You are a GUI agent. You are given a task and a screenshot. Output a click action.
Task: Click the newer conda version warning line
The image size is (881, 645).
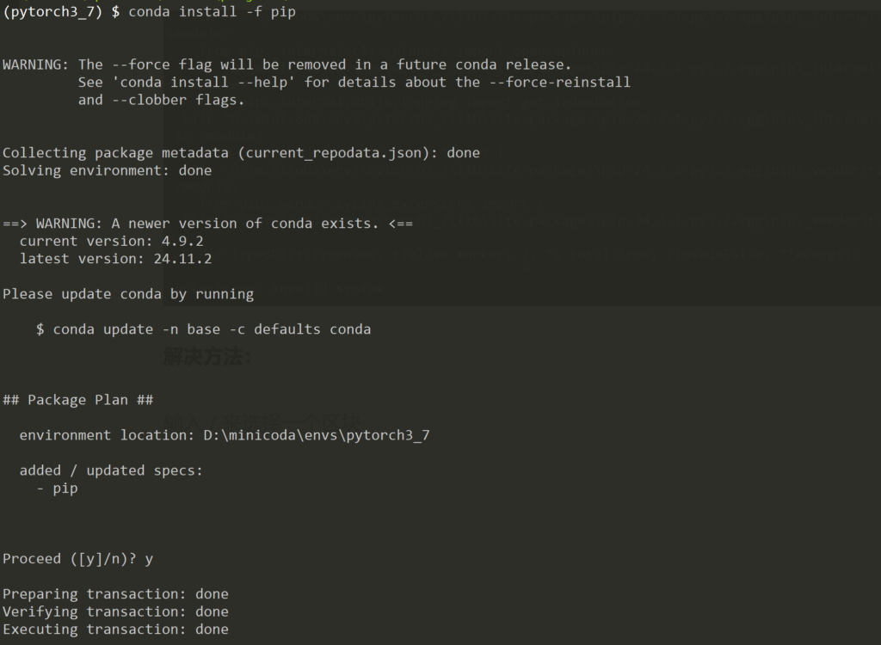(207, 224)
